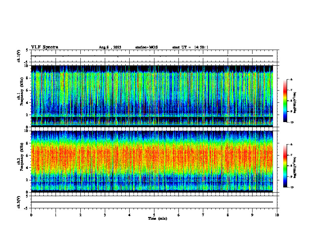
Task: Click the "-9" tick on ch.2 colorbar
Action: coord(291,176)
